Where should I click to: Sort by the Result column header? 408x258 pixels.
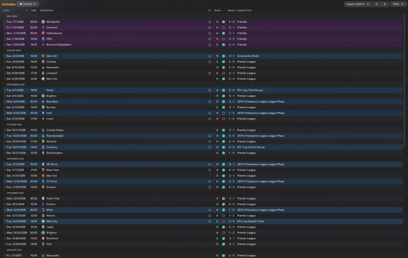(x=231, y=10)
